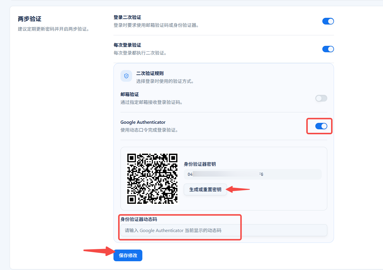Click the 每次登录验证 label
Screen dimensions: 383x270
coord(127,45)
